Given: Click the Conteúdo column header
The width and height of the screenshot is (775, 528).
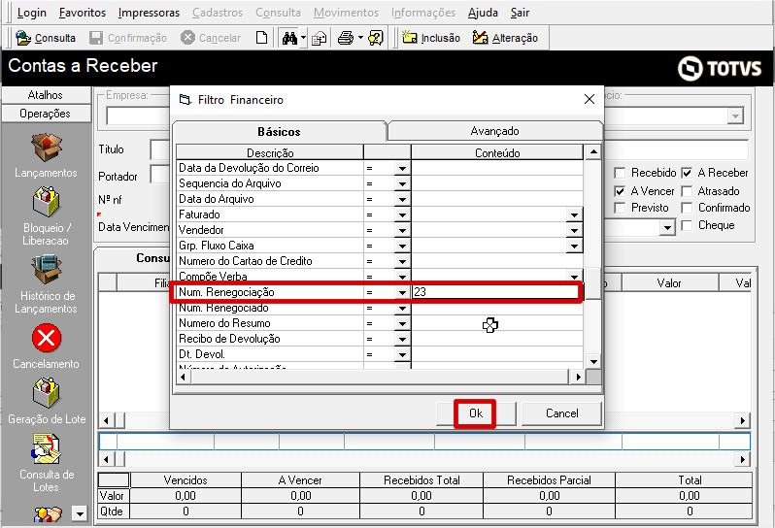Looking at the screenshot, I should click(497, 152).
